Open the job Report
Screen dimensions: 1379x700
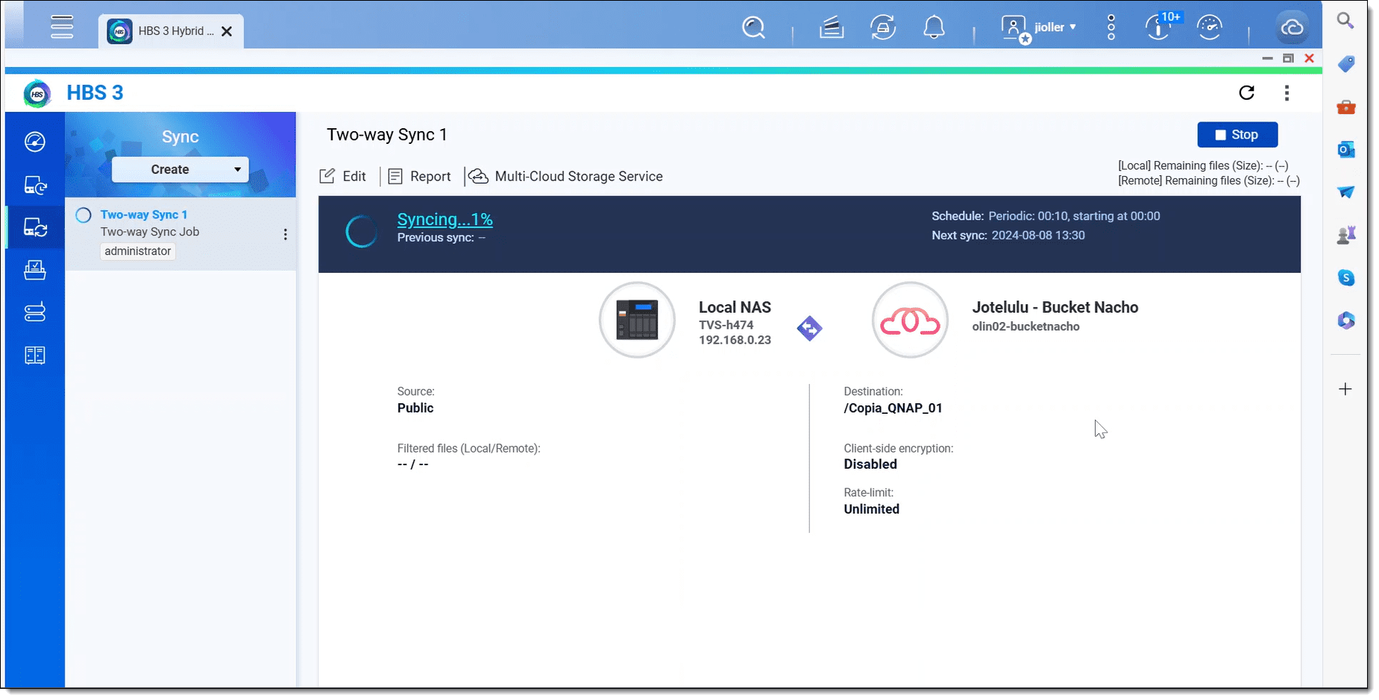coord(420,177)
